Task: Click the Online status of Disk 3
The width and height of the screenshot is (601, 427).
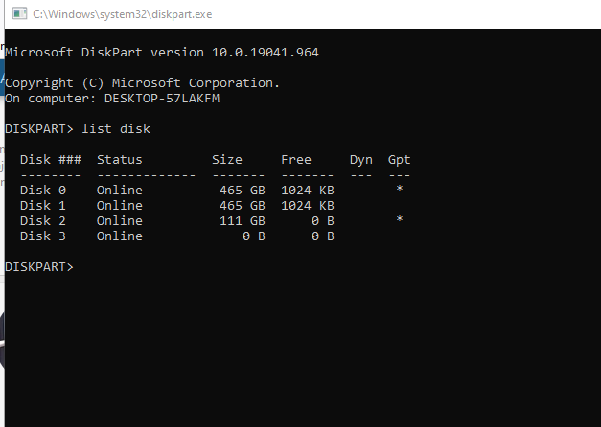Action: coord(120,236)
